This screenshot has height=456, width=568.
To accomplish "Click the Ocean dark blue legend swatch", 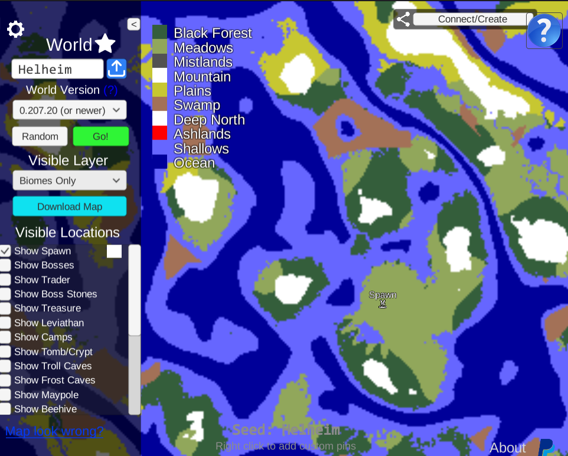I will pos(159,162).
